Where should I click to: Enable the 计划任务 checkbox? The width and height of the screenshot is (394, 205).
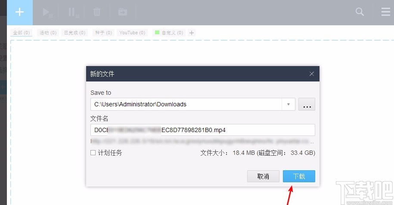[93, 153]
